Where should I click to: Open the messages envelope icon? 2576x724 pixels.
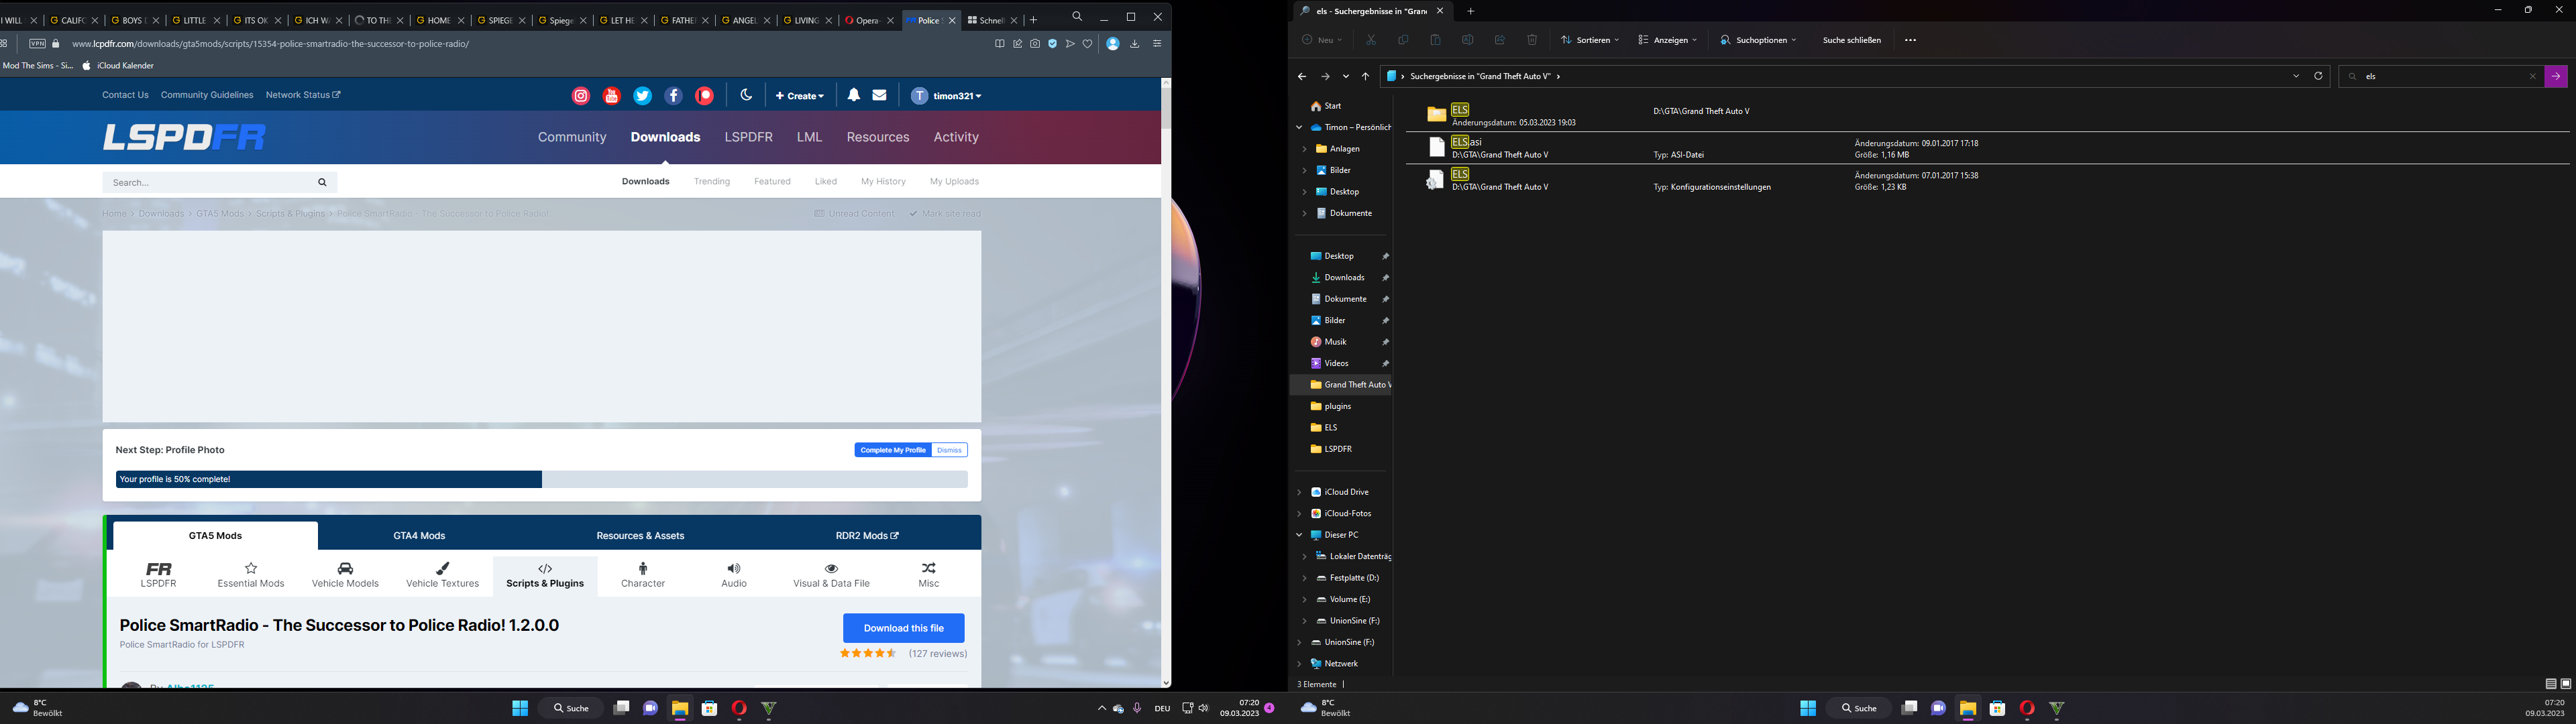879,95
